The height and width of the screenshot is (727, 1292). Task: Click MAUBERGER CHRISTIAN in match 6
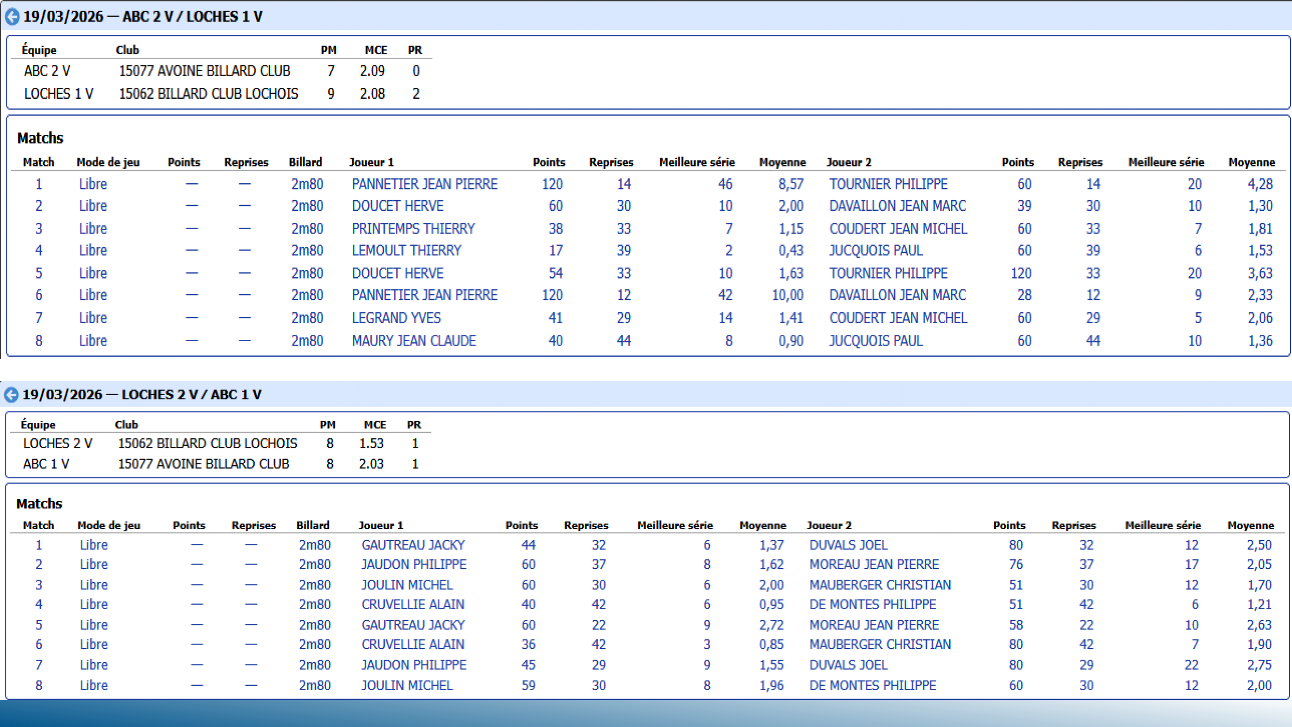(880, 644)
